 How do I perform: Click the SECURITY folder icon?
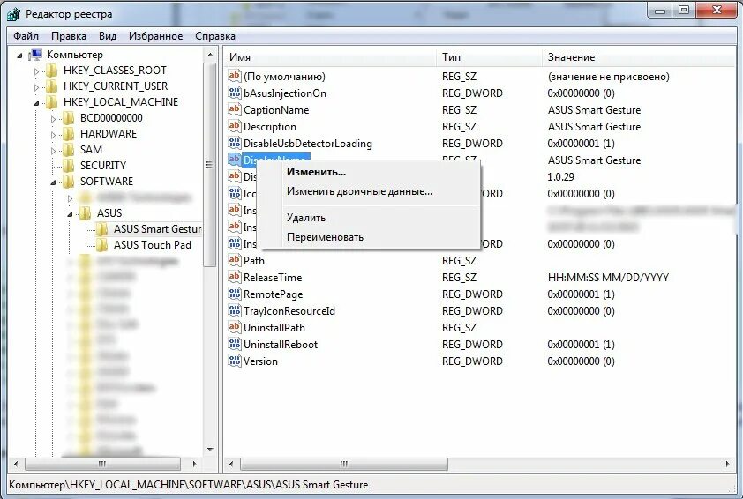coord(69,166)
